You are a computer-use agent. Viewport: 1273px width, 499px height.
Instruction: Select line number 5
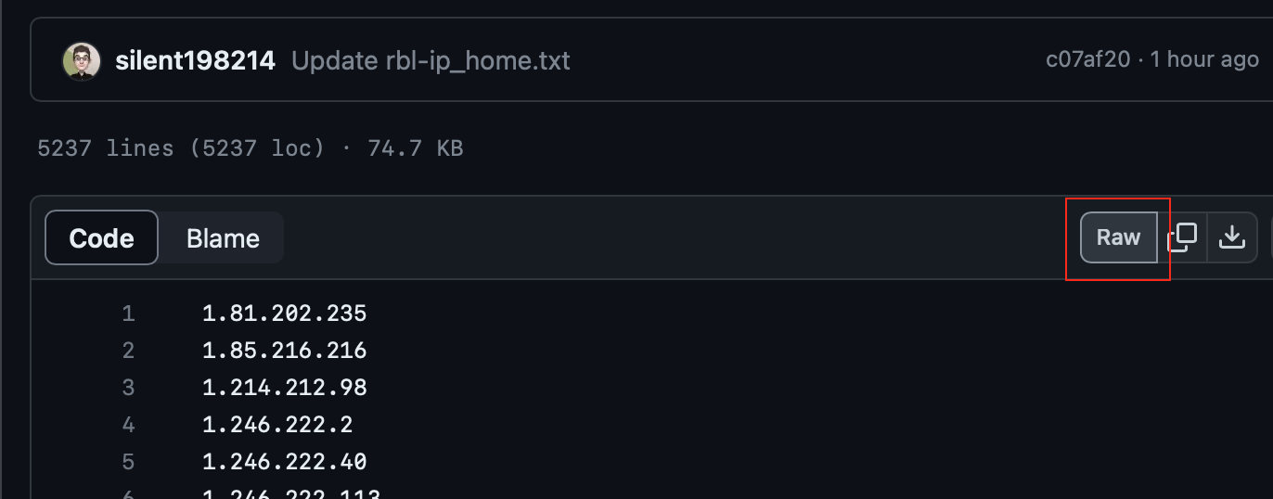(x=128, y=462)
